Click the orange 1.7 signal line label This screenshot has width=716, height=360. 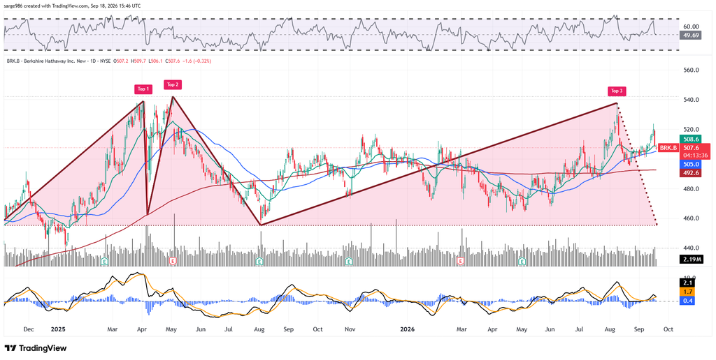click(687, 292)
